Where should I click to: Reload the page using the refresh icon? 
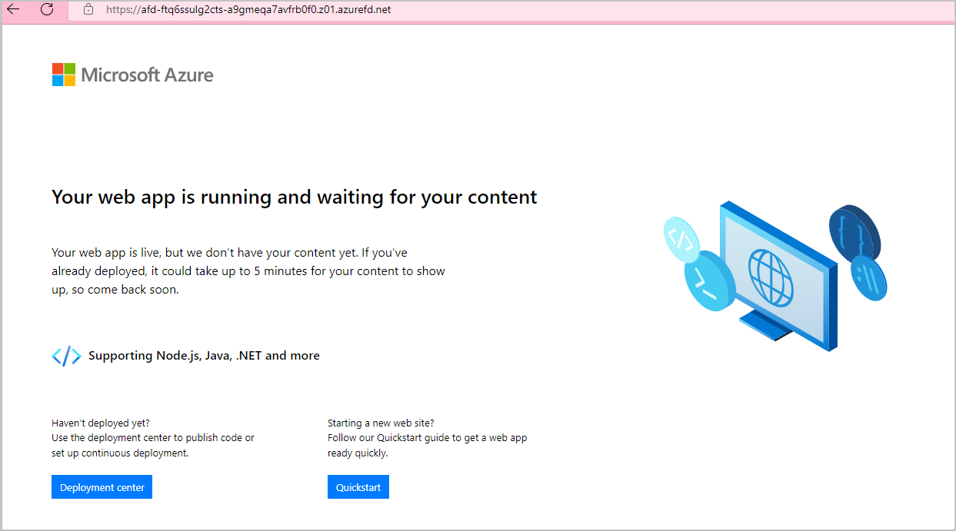(46, 10)
